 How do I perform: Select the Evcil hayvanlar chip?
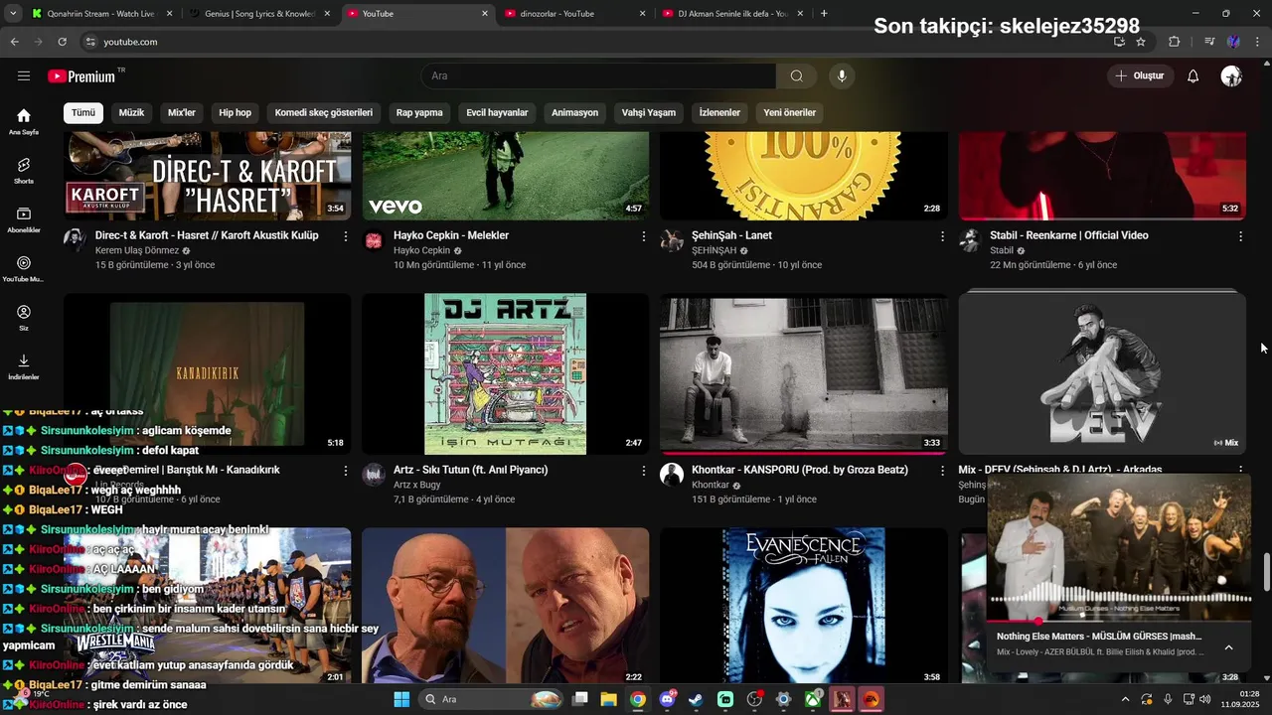point(497,112)
